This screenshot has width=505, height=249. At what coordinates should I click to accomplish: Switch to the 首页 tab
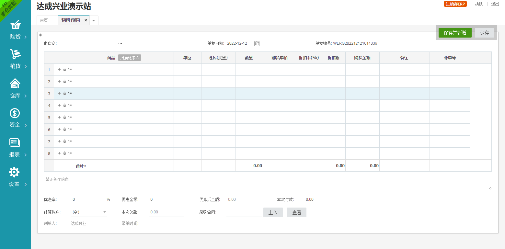click(x=44, y=20)
